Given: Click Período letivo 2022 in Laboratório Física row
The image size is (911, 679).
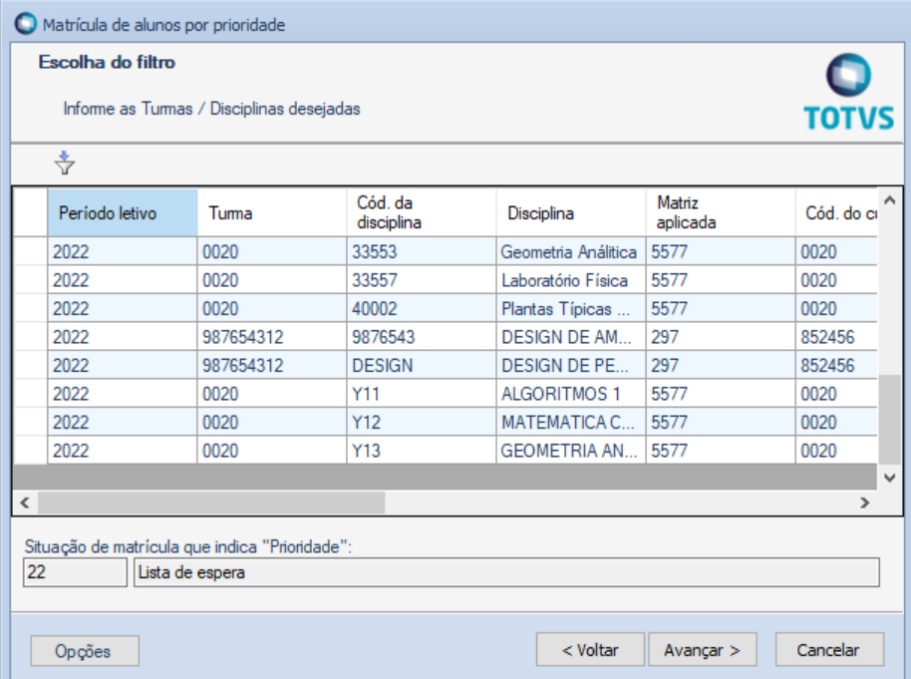Looking at the screenshot, I should click(x=123, y=280).
